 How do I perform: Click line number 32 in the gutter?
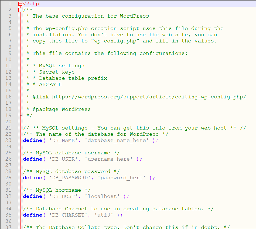coord(8,196)
